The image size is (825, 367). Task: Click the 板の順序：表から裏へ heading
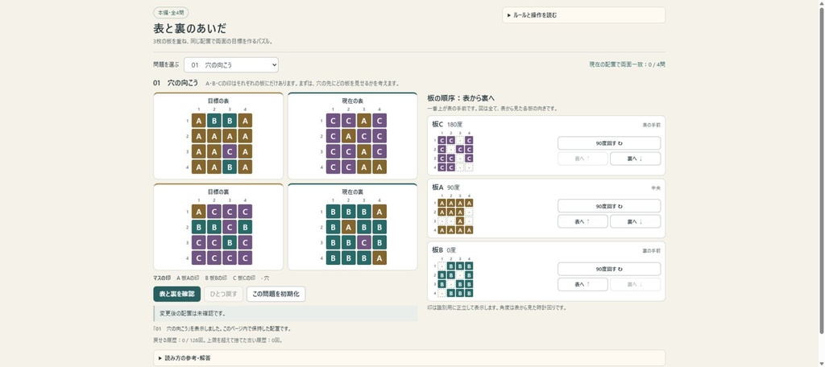[461, 98]
